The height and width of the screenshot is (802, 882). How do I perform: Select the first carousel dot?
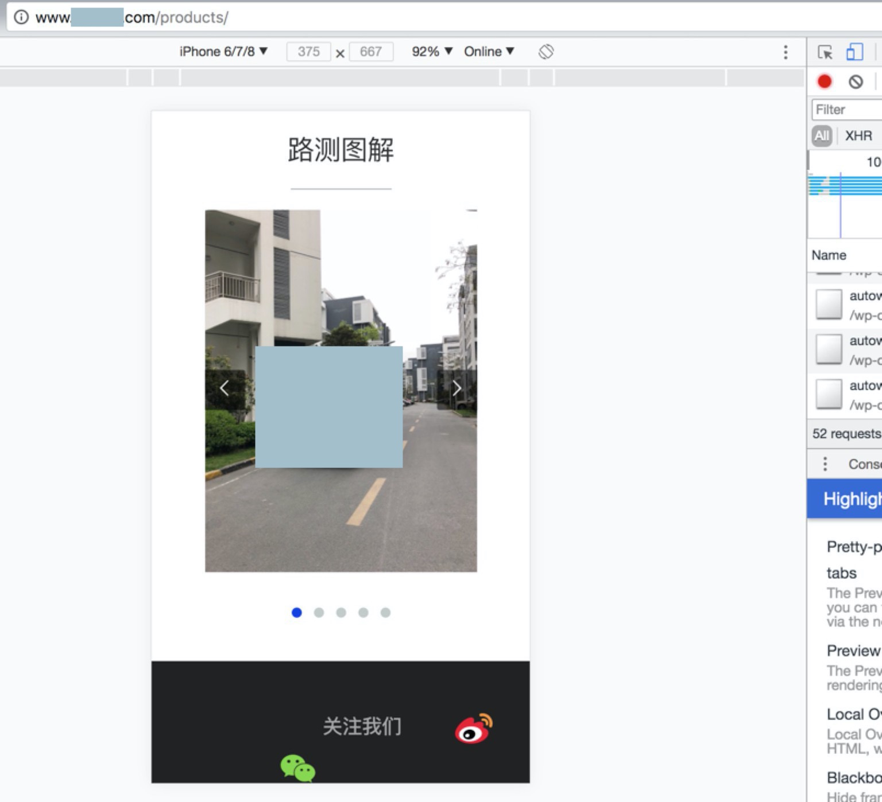click(x=297, y=613)
